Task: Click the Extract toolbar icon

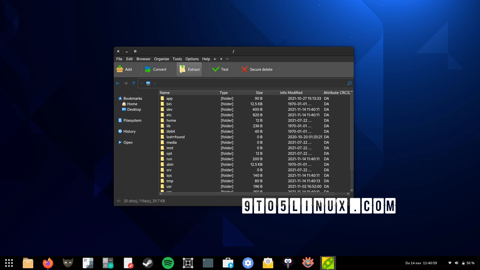Action: 182,69
